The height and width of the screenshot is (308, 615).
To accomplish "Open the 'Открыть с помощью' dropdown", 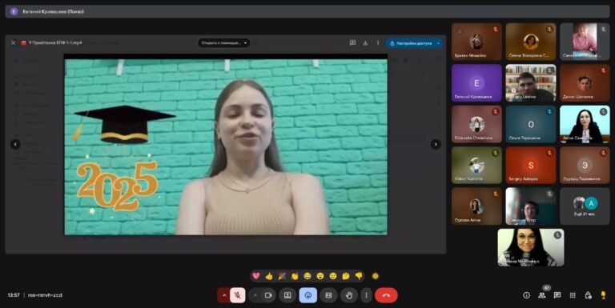I will (224, 42).
